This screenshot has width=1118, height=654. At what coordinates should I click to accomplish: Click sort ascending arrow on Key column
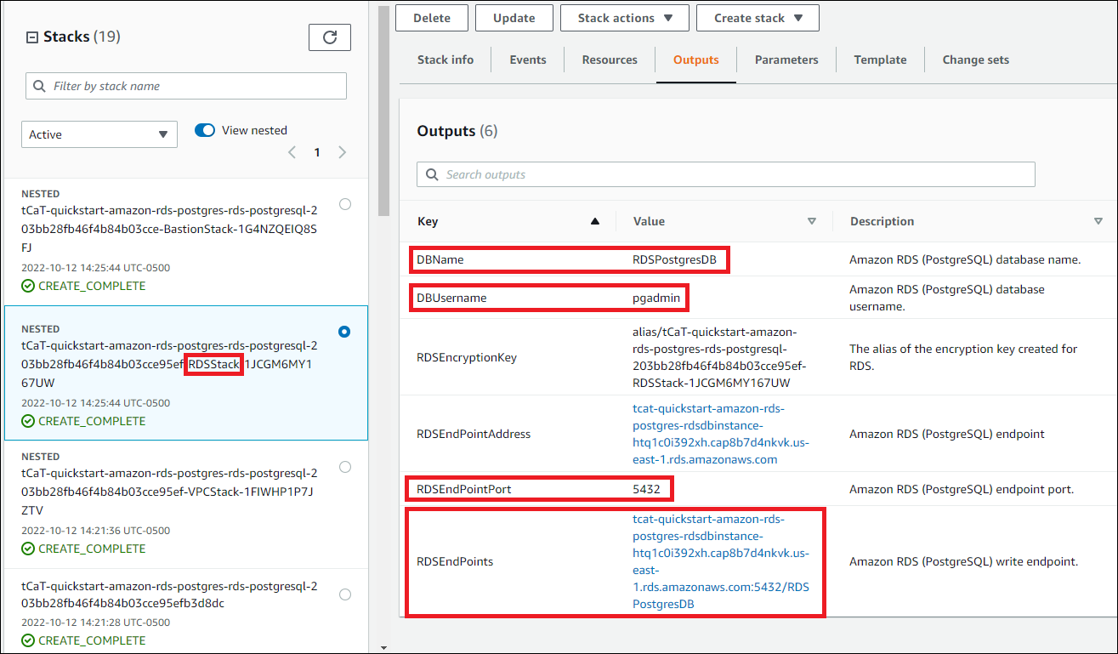click(596, 221)
